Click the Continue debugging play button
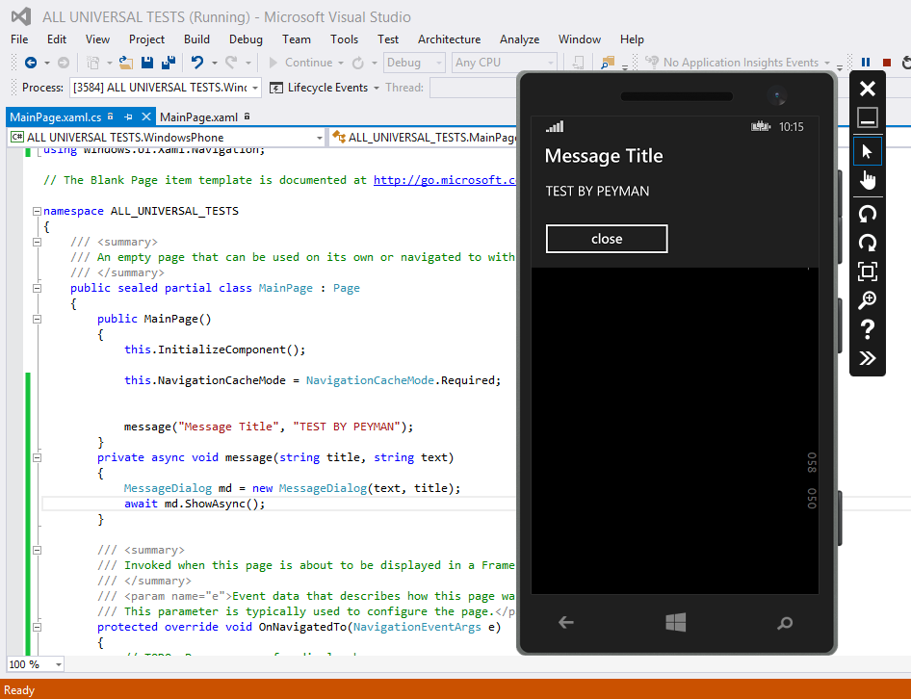 tap(273, 63)
